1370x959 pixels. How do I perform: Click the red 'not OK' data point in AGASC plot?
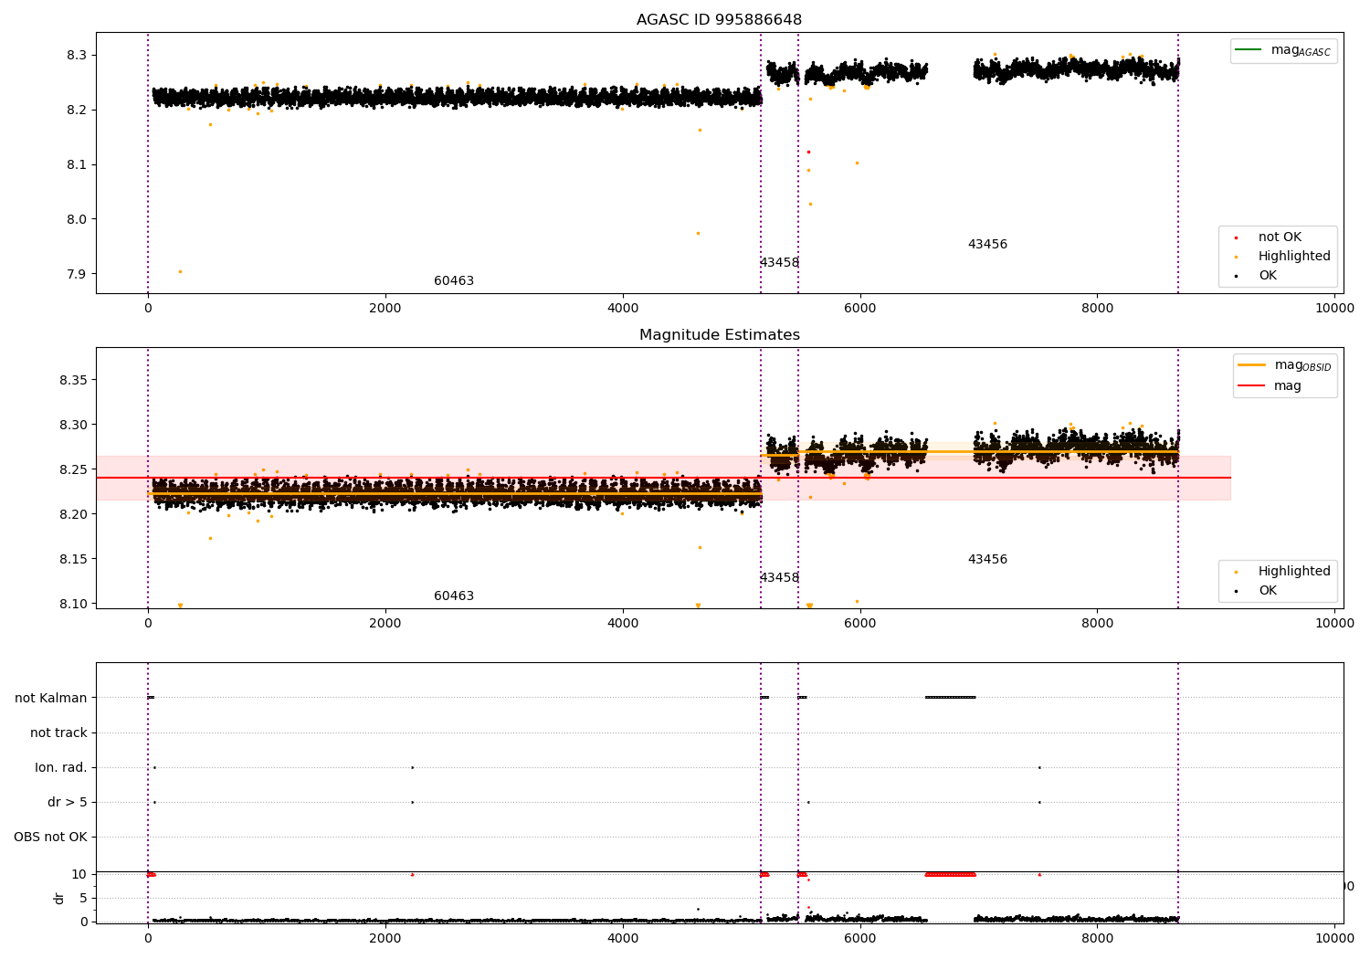click(808, 152)
